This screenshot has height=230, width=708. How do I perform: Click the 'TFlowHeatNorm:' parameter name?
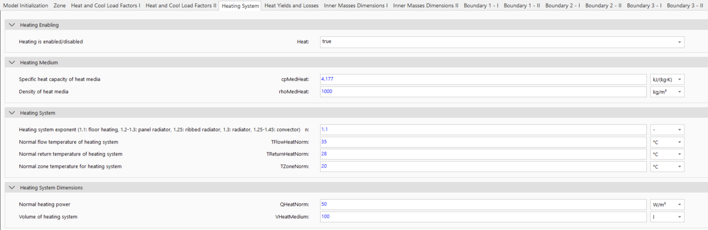(x=290, y=142)
